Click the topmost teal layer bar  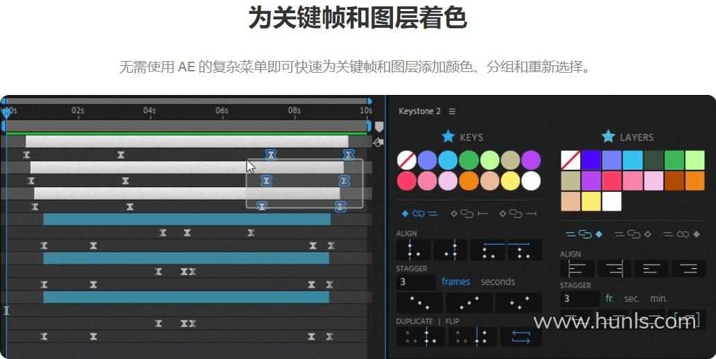click(186, 219)
